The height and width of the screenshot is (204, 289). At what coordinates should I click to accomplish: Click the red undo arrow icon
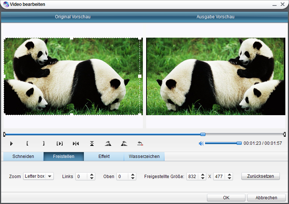[140, 143]
